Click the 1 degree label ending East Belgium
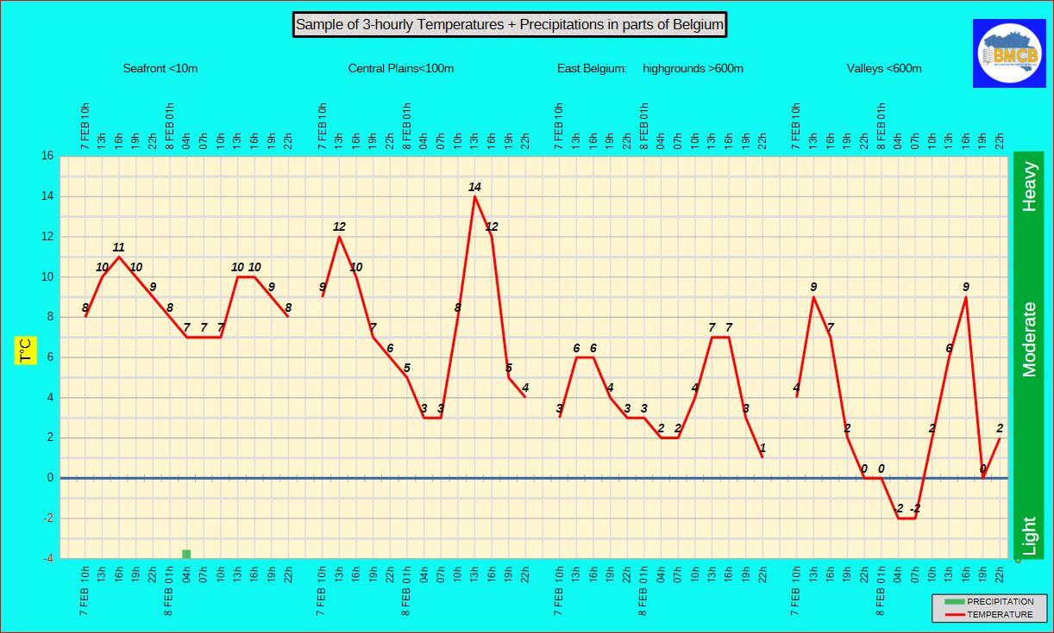The image size is (1054, 633). coord(762,448)
